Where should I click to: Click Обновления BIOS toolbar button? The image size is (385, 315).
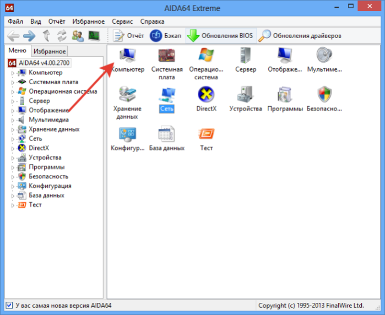click(x=220, y=36)
